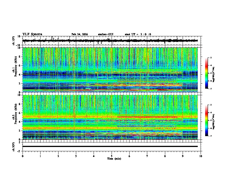Screen dimensions: 226x175
Task: Click the time axis tick label '10'
Action: tap(201, 156)
